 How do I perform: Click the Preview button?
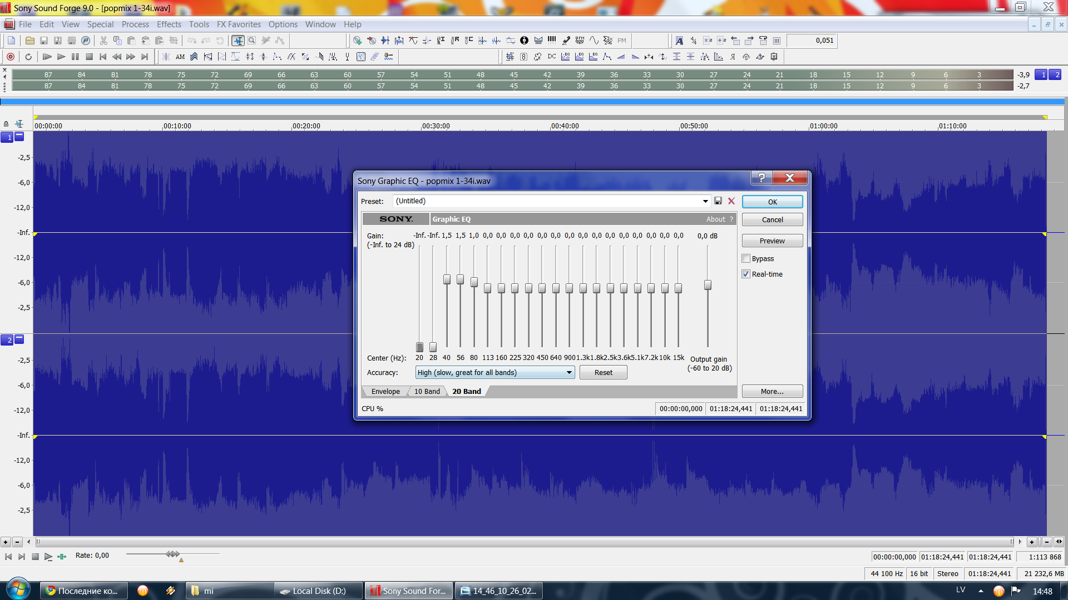pyautogui.click(x=772, y=241)
